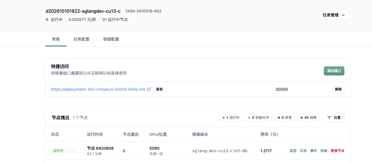Click the 节点情况 section title

(60, 118)
